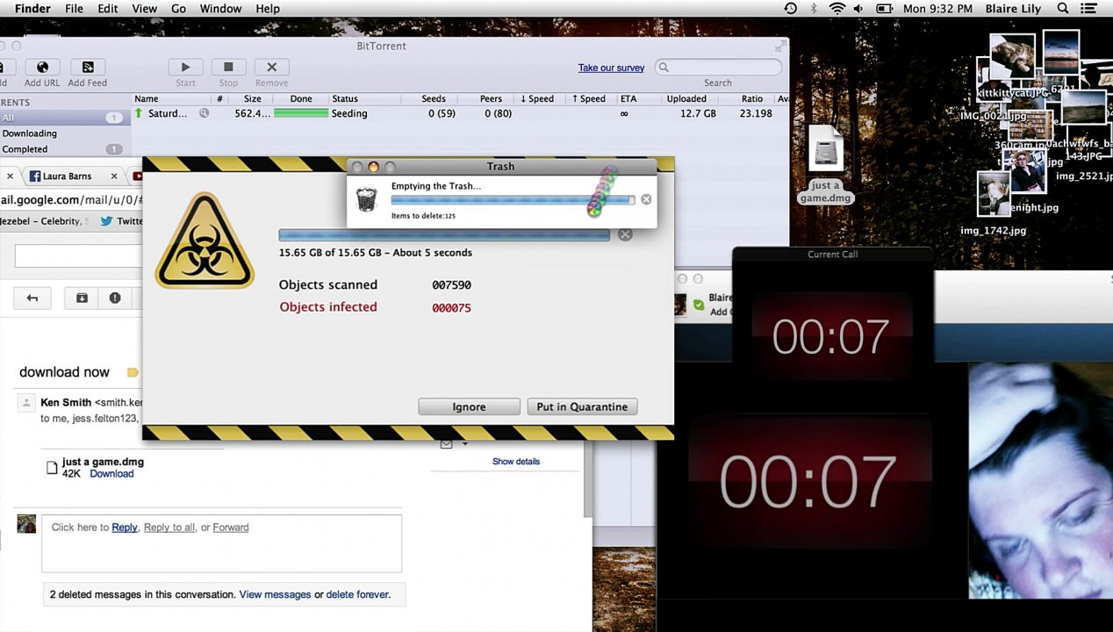Sort torrents by the Seeds column header

[434, 99]
